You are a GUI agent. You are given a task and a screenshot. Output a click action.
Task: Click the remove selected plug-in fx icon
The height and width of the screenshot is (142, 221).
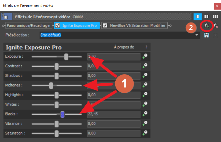(216, 25)
